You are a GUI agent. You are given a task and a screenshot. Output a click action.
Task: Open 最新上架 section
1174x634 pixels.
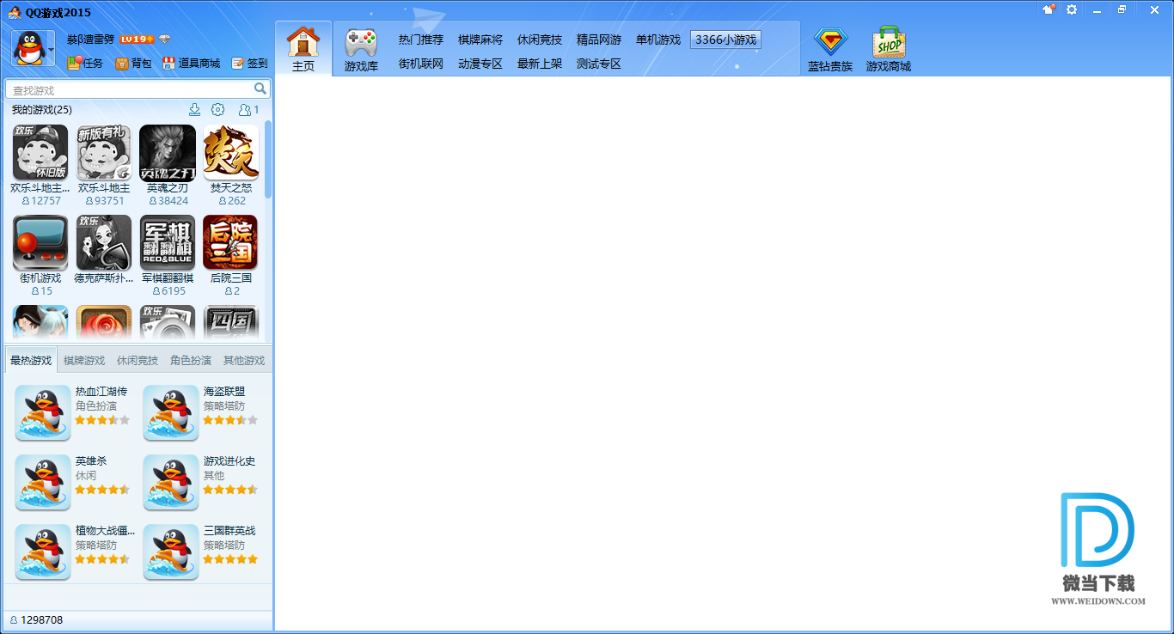540,64
